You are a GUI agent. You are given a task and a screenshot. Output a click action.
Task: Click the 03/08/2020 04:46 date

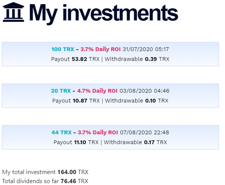tap(144, 91)
